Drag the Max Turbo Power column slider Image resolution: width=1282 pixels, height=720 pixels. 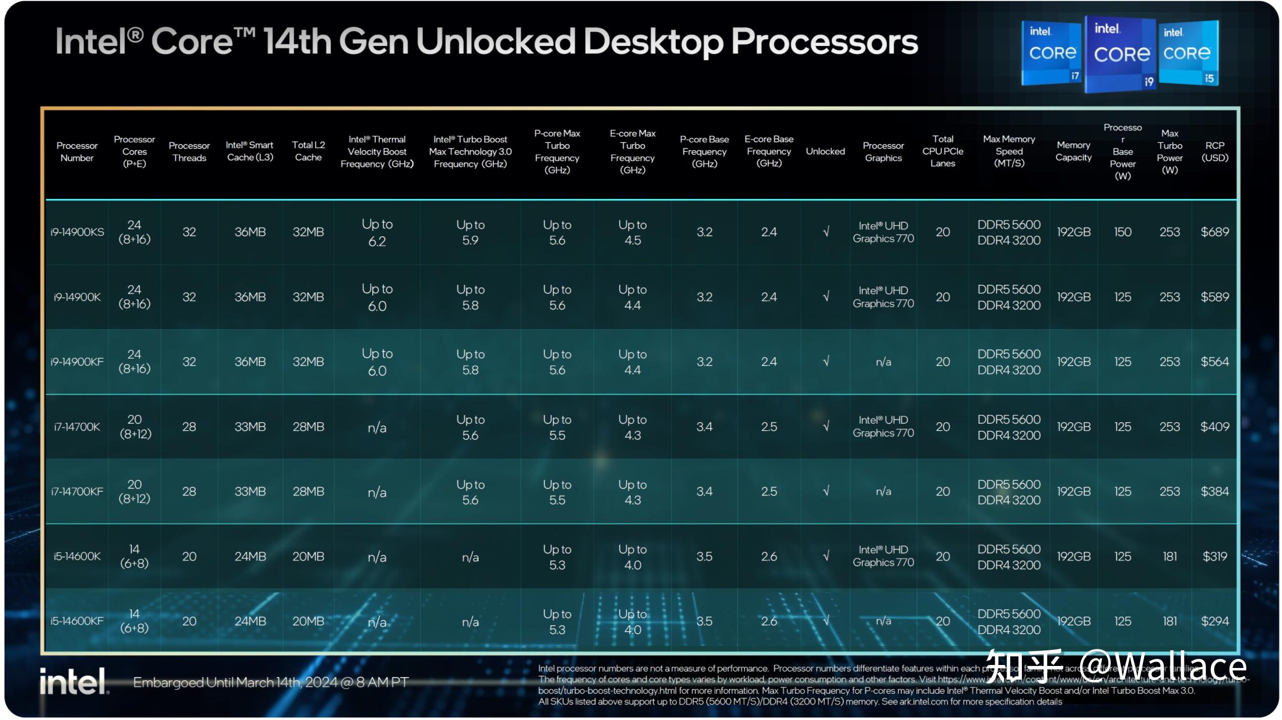click(x=1174, y=160)
